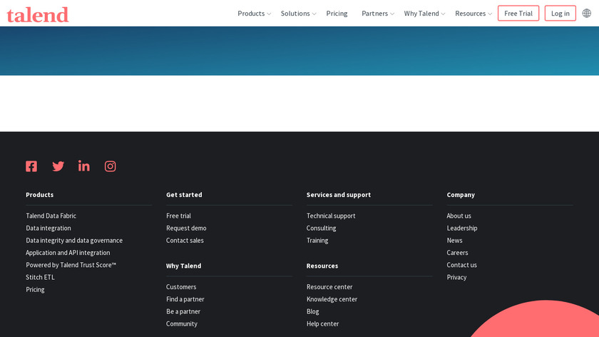Select the Request demo footer link

[186, 228]
